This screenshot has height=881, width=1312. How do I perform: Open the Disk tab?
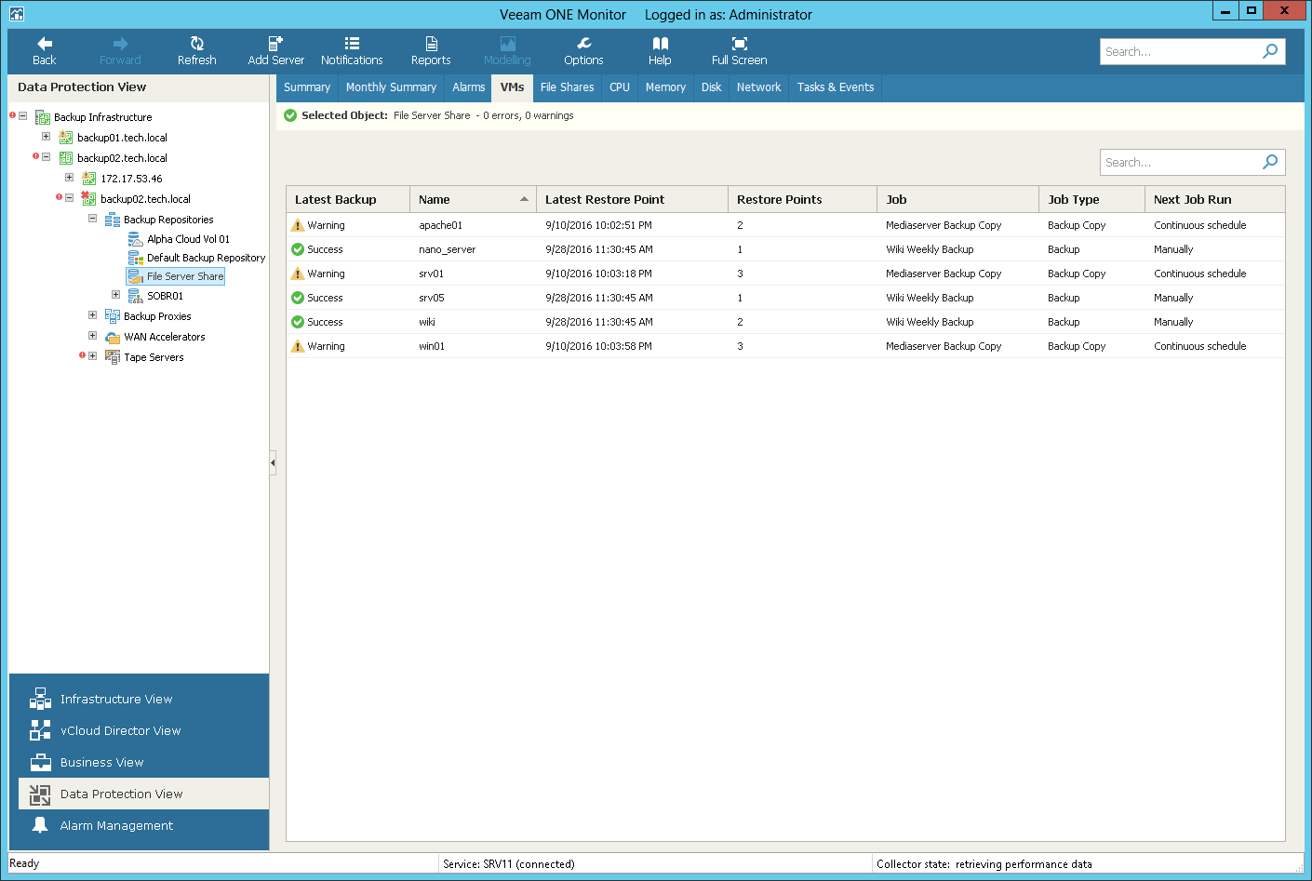(711, 87)
